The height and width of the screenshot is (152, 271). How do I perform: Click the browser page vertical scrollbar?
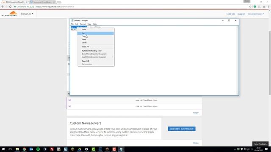(x=270, y=63)
